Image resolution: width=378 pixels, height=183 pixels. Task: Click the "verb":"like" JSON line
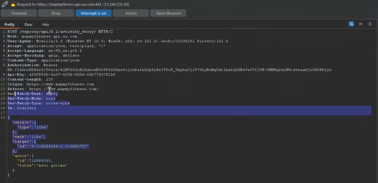29,137
